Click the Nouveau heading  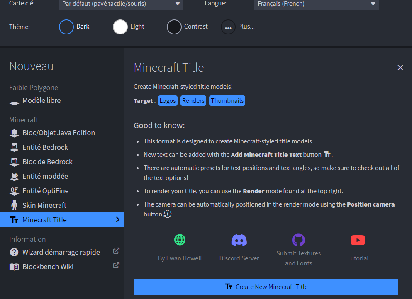click(x=32, y=66)
